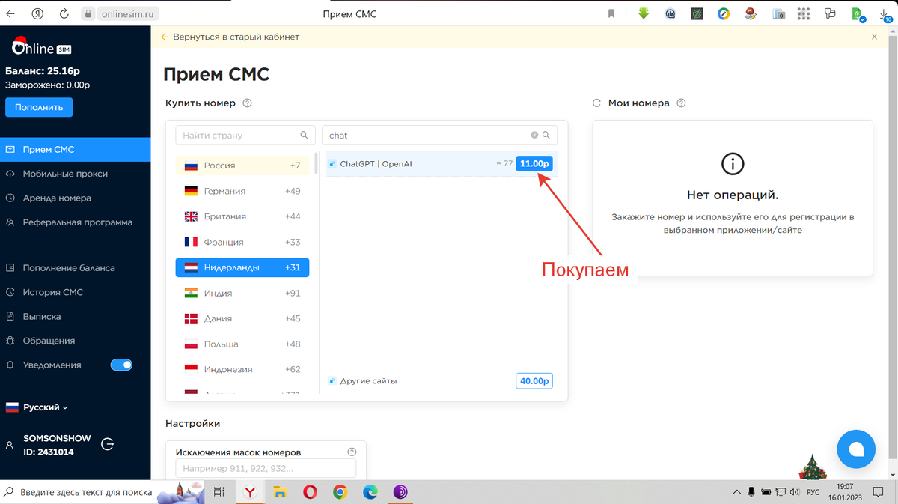Click the logout icon near SOMSONSHOW

coord(107,444)
